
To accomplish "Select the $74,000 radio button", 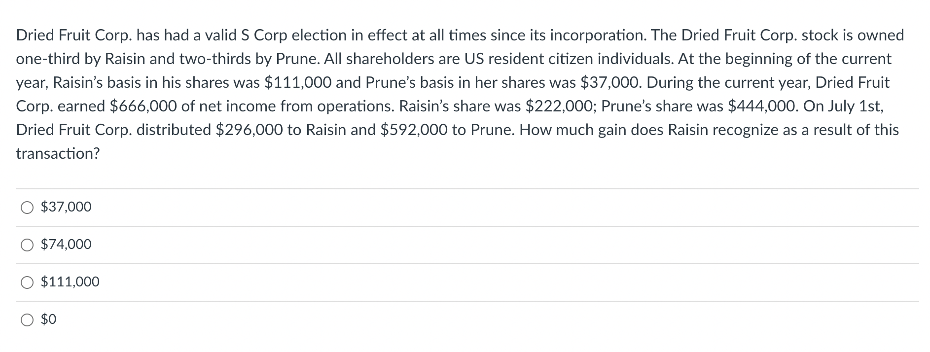I will coord(27,244).
